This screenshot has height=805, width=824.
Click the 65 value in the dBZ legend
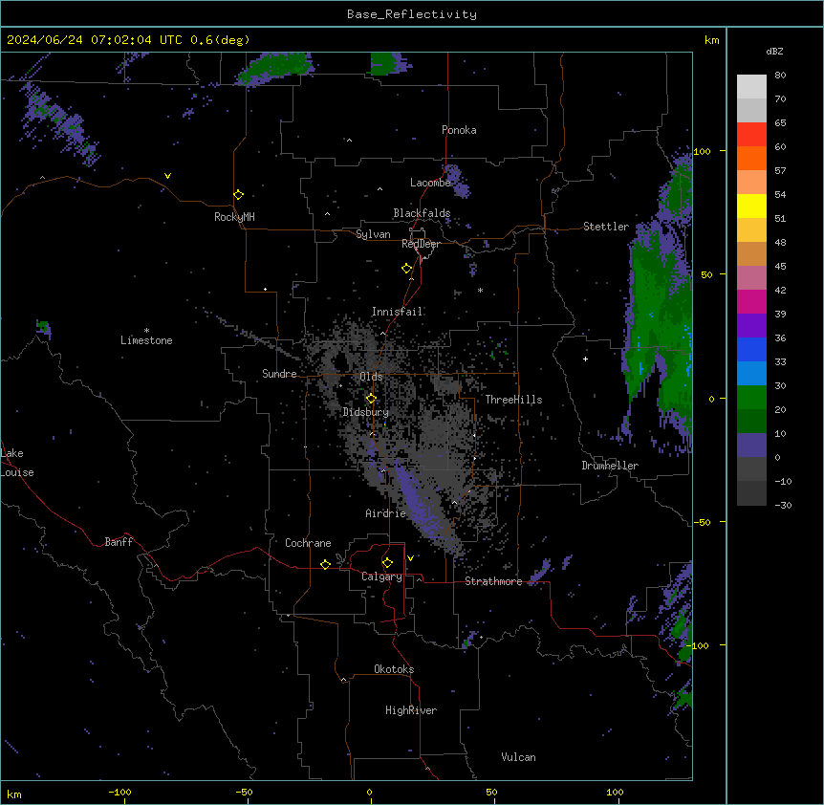(780, 122)
